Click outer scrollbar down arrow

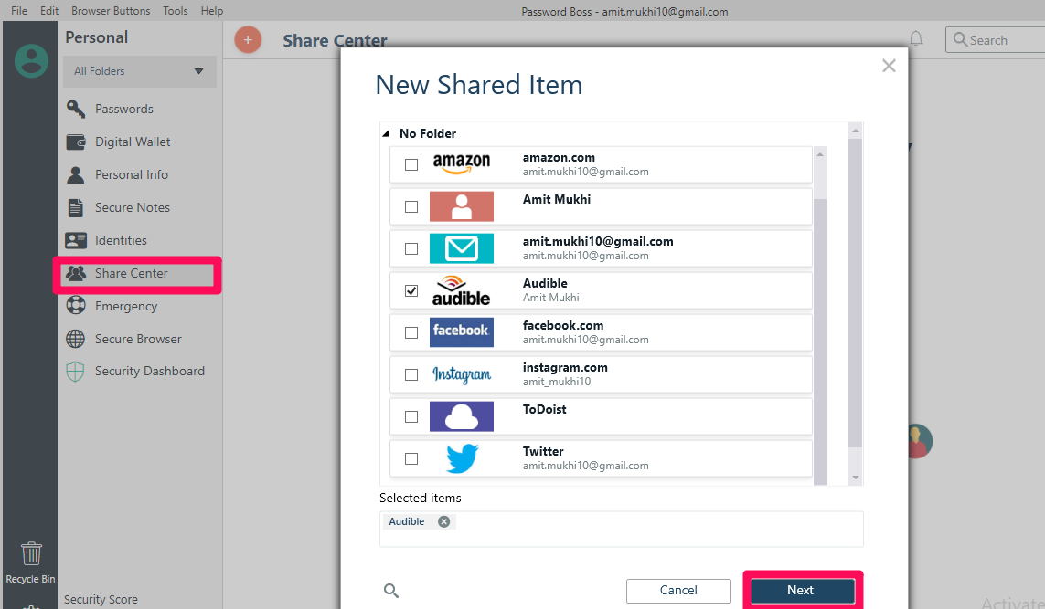(x=855, y=478)
